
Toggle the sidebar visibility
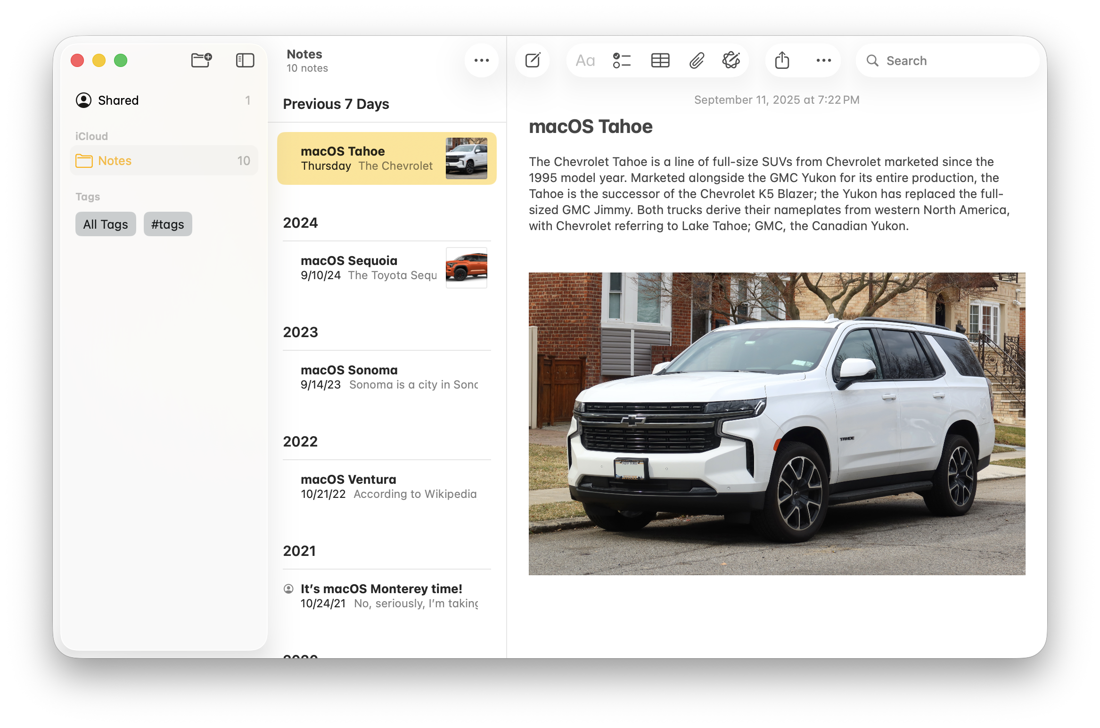tap(245, 60)
